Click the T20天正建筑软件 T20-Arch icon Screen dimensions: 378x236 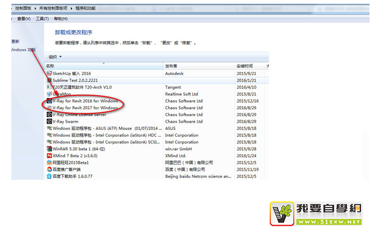pyautogui.click(x=49, y=87)
